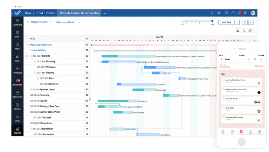Click the user profile avatar
This screenshot has height=152, width=269.
(253, 13)
